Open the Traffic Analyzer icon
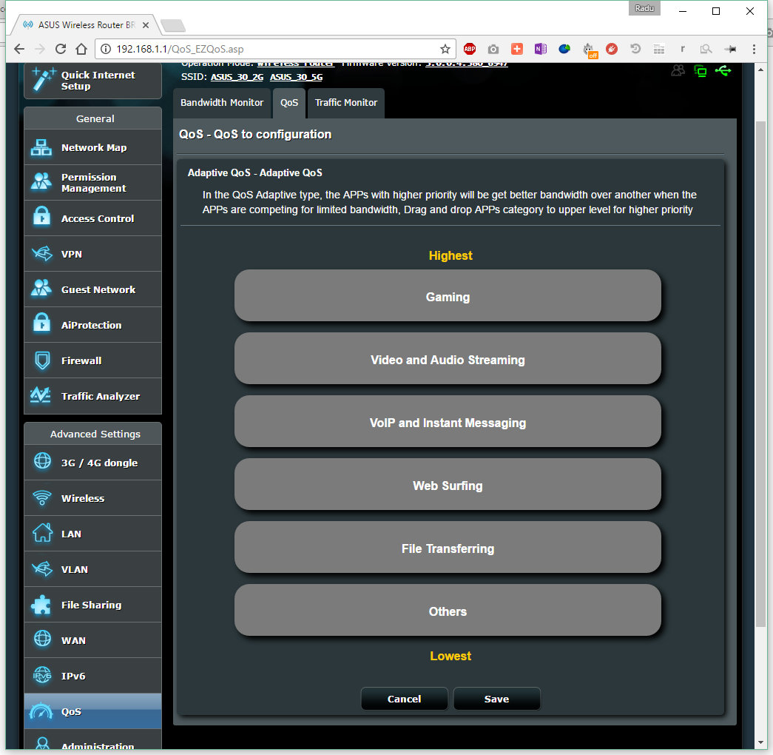Image resolution: width=773 pixels, height=755 pixels. (x=41, y=396)
